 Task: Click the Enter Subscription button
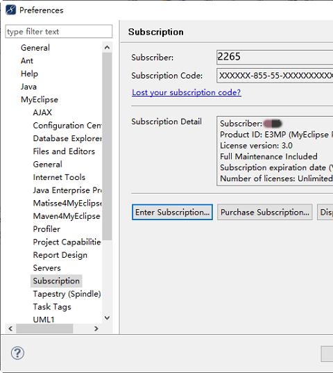click(172, 212)
